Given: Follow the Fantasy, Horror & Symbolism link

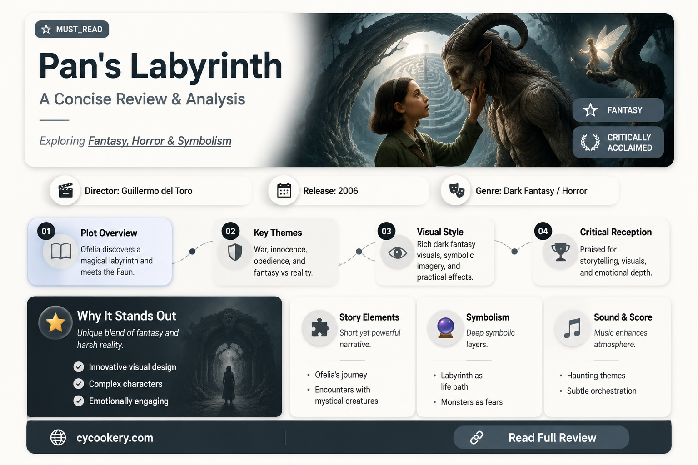Looking at the screenshot, I should [160, 141].
